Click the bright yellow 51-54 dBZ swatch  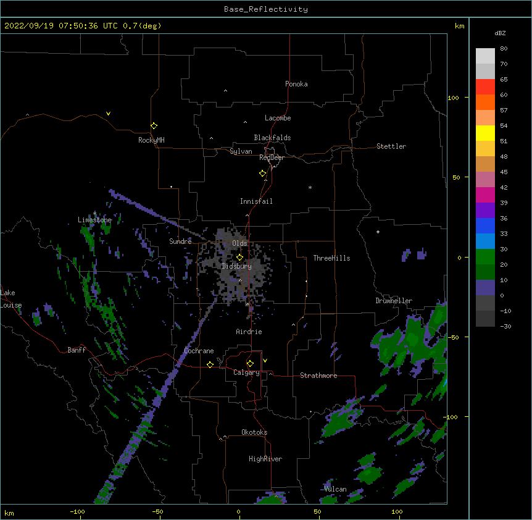[485, 133]
